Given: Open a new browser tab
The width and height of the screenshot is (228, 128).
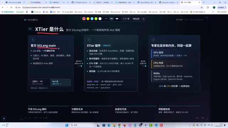Looking at the screenshot, I should pyautogui.click(x=203, y=2).
